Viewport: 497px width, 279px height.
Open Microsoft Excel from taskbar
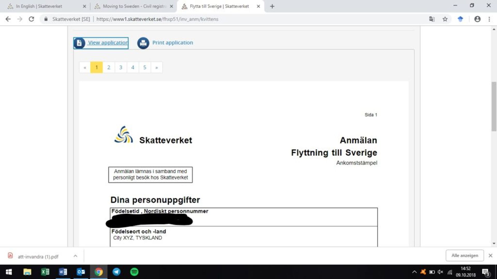(45, 272)
